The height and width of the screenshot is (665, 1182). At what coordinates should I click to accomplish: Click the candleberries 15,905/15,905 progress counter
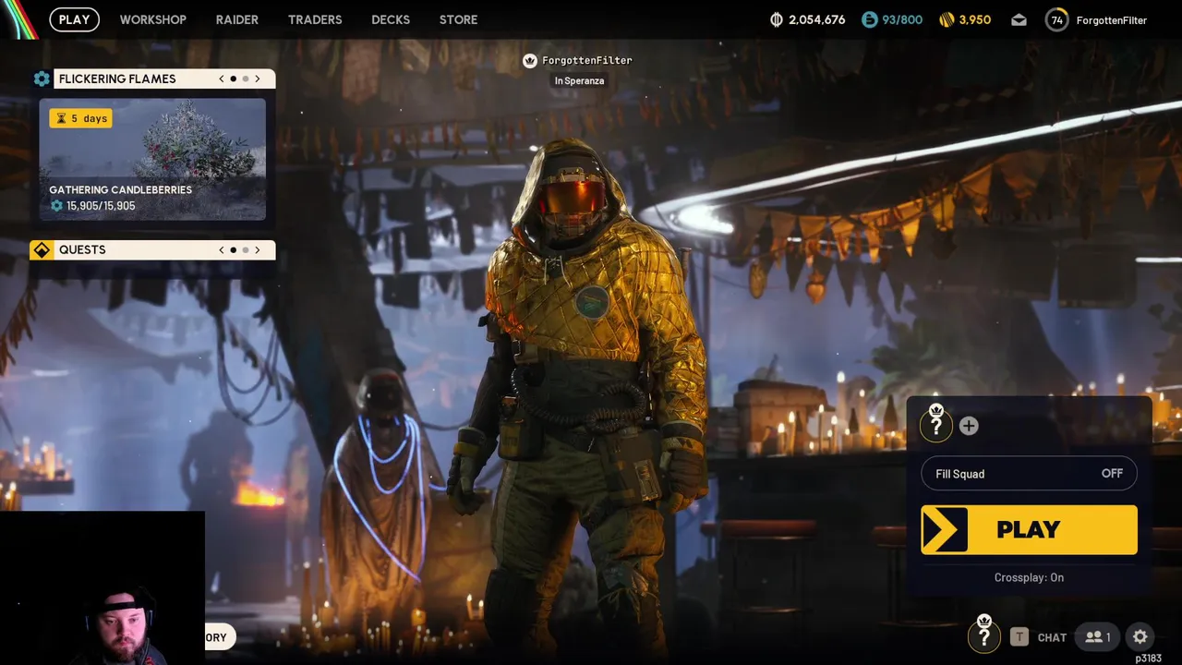click(93, 206)
